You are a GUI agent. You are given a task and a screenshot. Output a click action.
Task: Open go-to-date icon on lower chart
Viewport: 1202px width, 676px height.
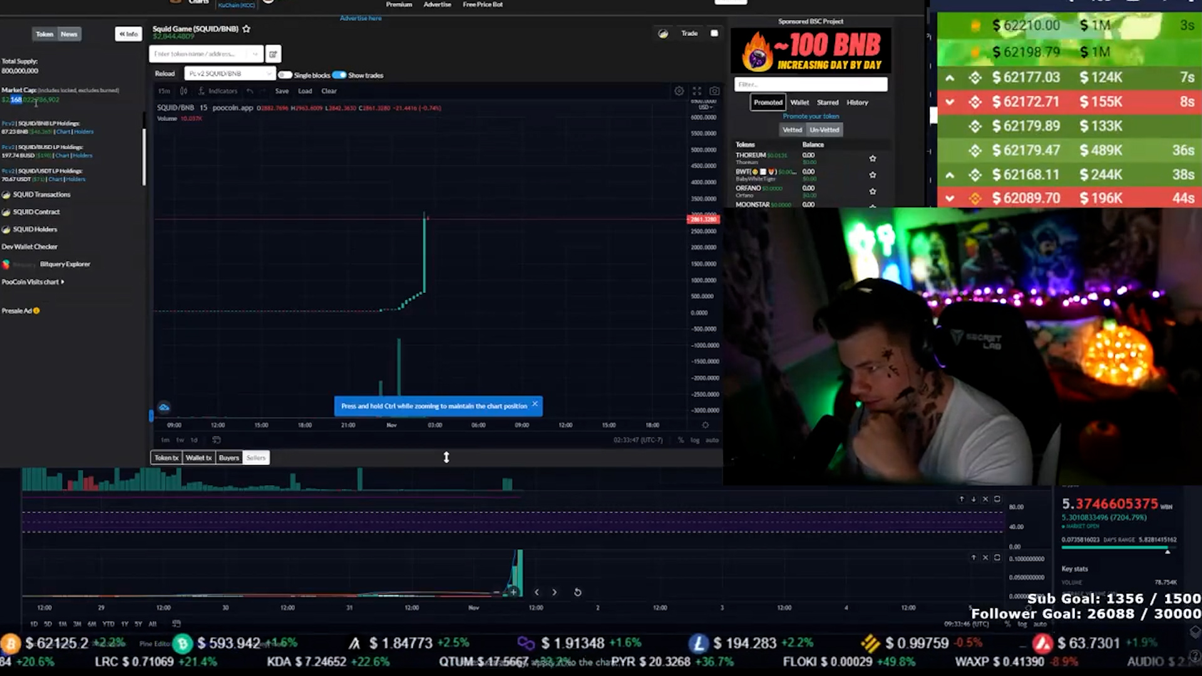tap(177, 623)
